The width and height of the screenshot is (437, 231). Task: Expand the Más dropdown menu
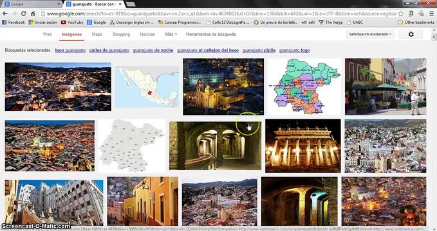point(171,34)
